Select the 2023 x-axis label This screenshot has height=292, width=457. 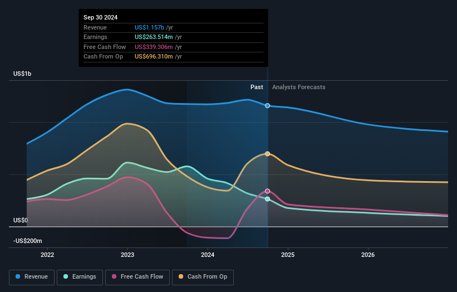[127, 255]
